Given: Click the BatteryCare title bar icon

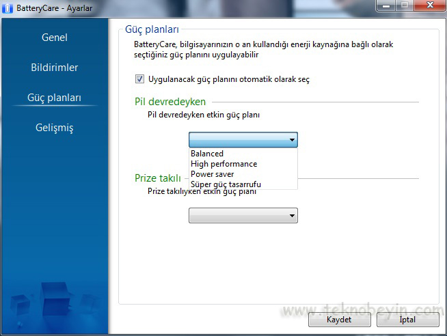Looking at the screenshot, I should click(x=7, y=8).
